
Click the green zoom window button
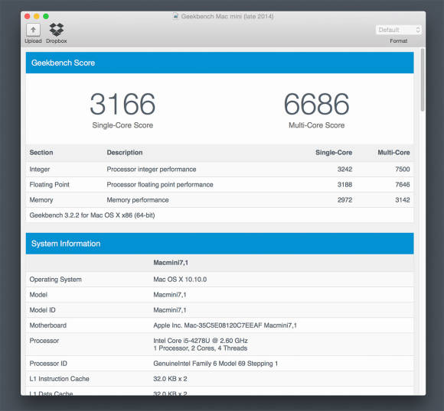[x=46, y=16]
